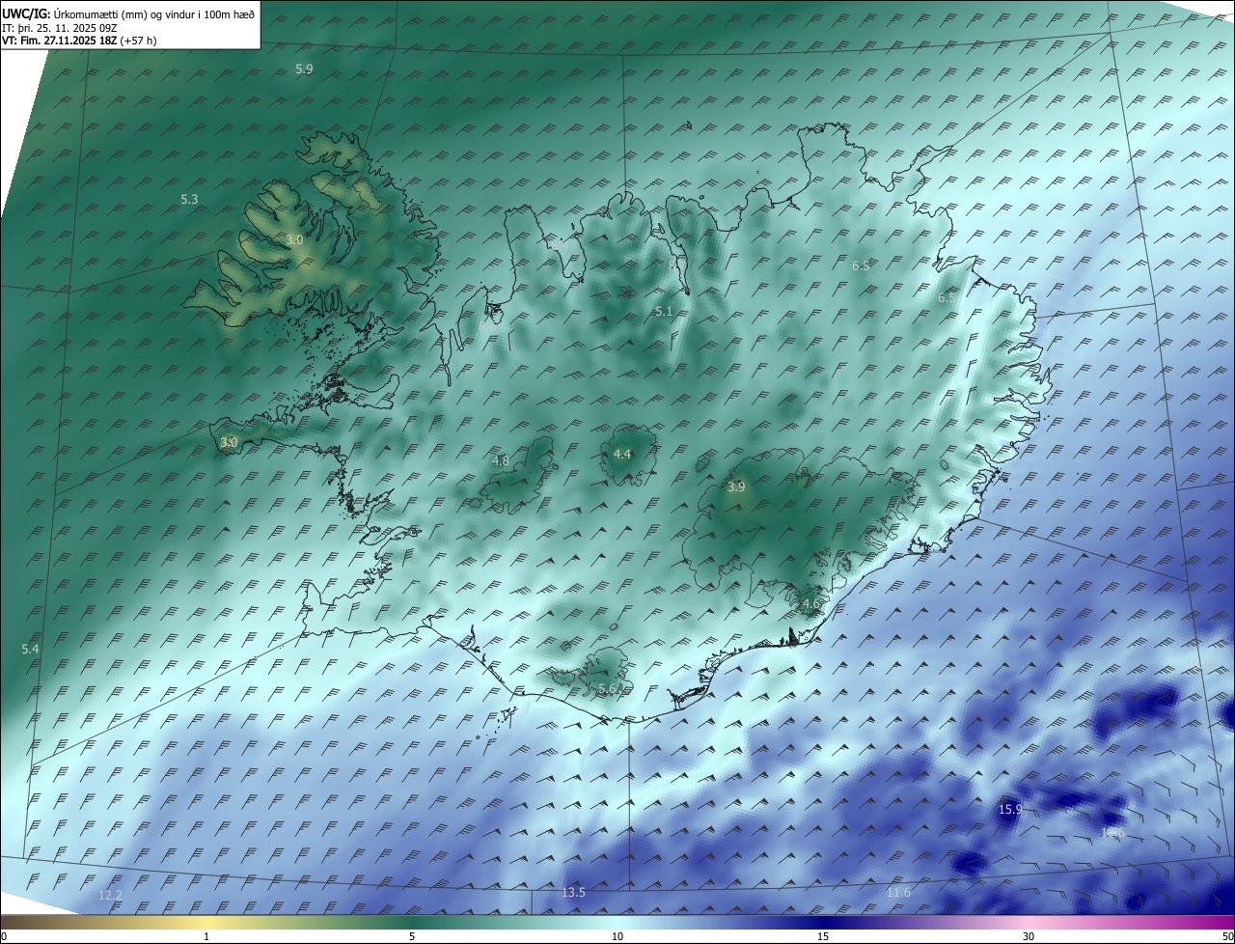Screen dimensions: 1235x944
Task: Click the 50 tick label on the colour scale
Action: point(1227,937)
